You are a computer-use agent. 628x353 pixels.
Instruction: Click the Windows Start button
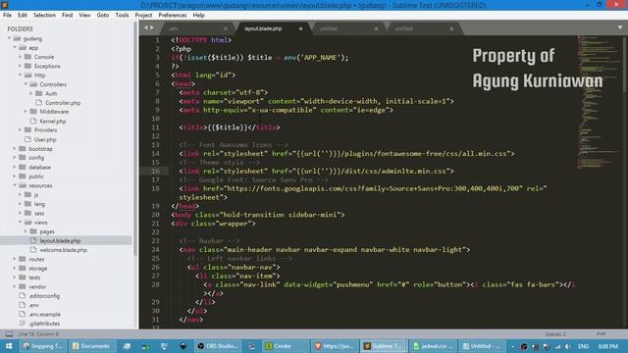[9, 346]
